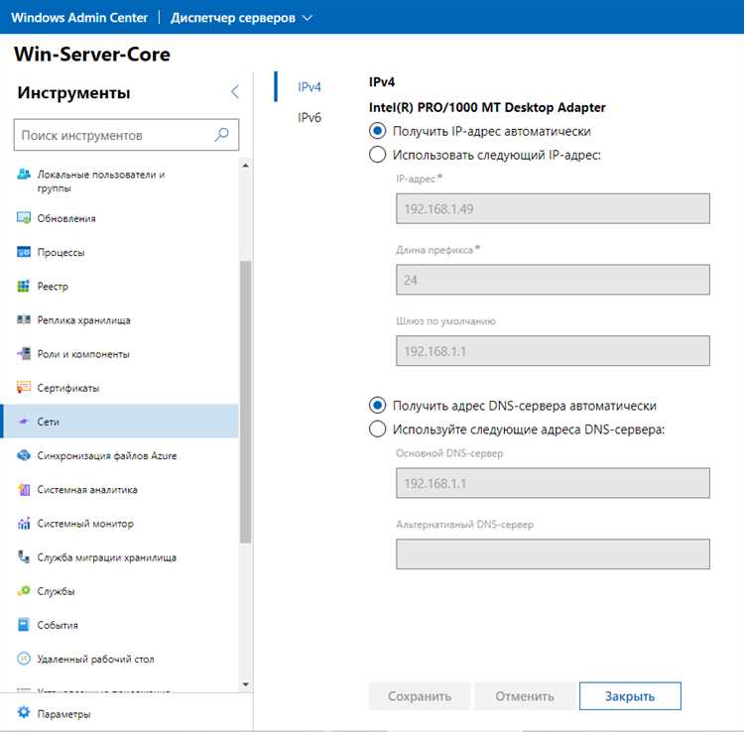
Task: Open Локальные пользователи и группы tool icon
Action: (x=24, y=175)
